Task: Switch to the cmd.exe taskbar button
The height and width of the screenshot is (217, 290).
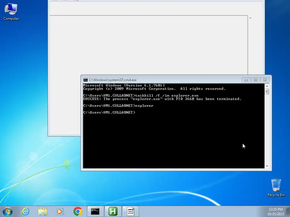Action: coord(95,211)
